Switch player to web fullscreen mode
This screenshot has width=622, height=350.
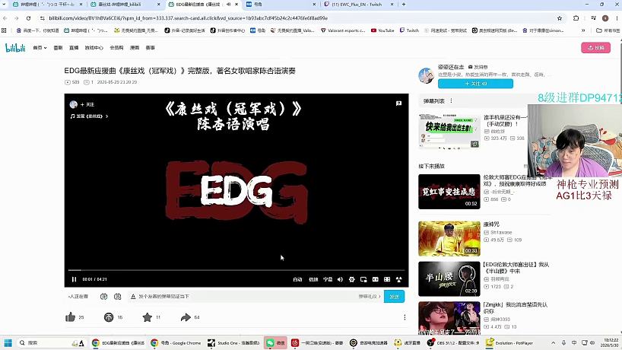[x=387, y=279]
